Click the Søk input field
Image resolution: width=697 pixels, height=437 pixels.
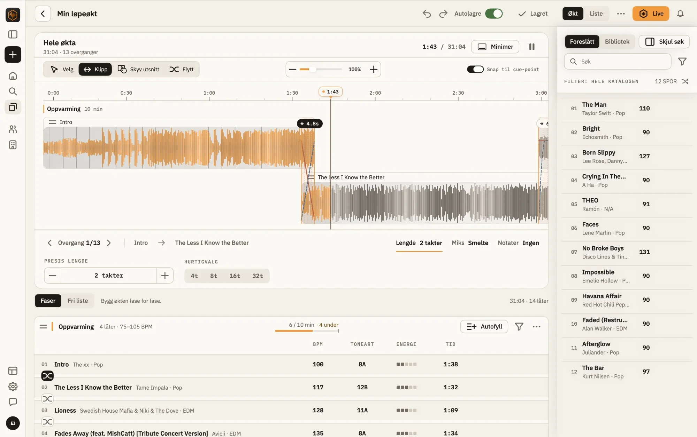[x=617, y=62]
